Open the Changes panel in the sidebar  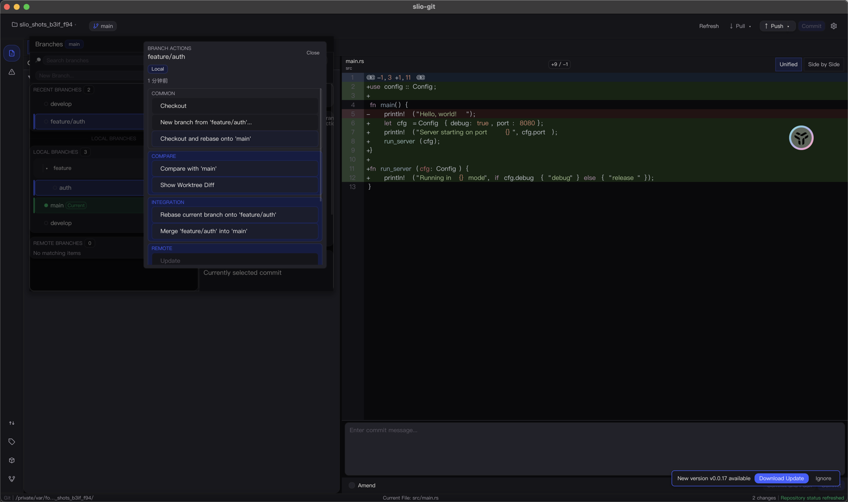(x=11, y=53)
